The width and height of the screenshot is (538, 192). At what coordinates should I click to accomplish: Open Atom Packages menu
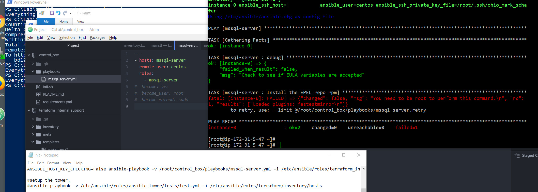point(97,38)
